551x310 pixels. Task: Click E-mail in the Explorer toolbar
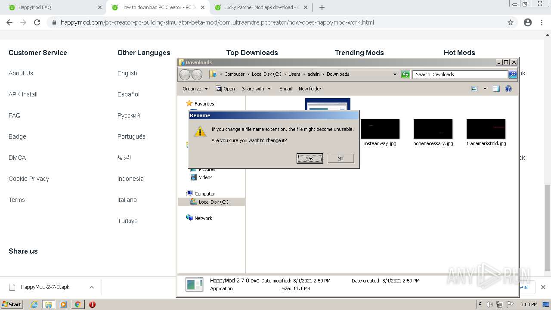(285, 89)
